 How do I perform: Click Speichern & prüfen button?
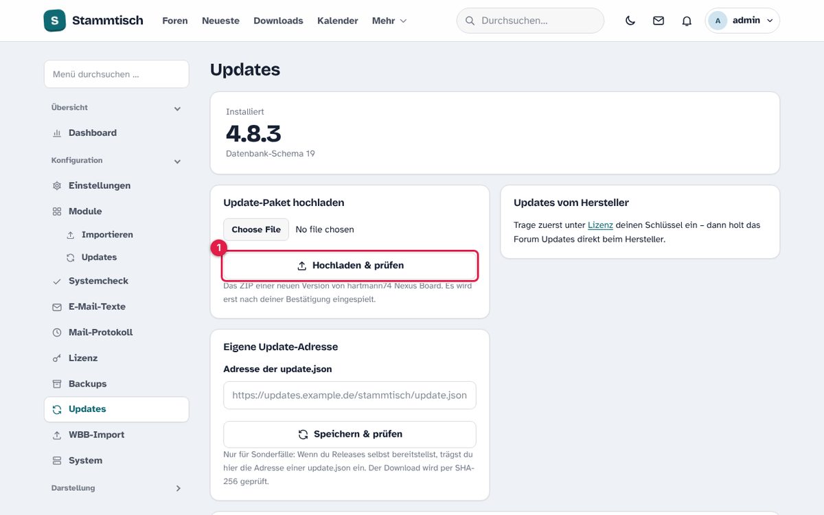click(x=350, y=435)
